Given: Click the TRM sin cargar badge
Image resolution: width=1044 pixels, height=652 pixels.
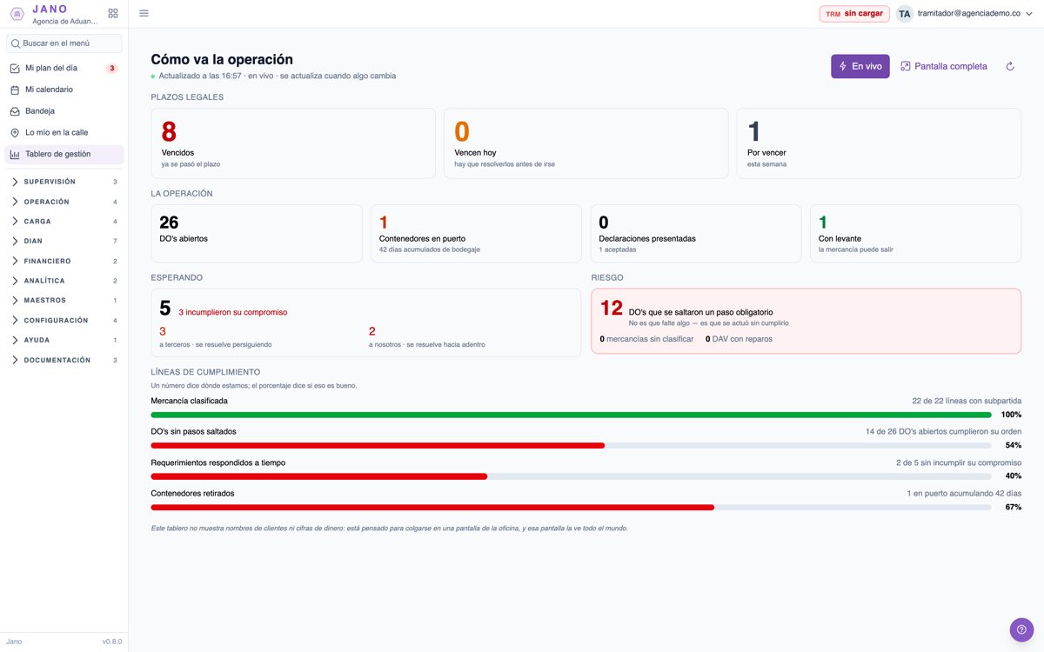Looking at the screenshot, I should click(854, 14).
